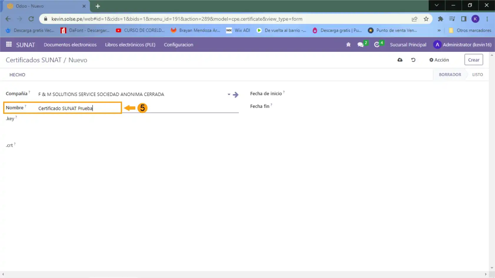Image resolution: width=495 pixels, height=278 pixels.
Task: View the site lock security info
Action: 45,19
